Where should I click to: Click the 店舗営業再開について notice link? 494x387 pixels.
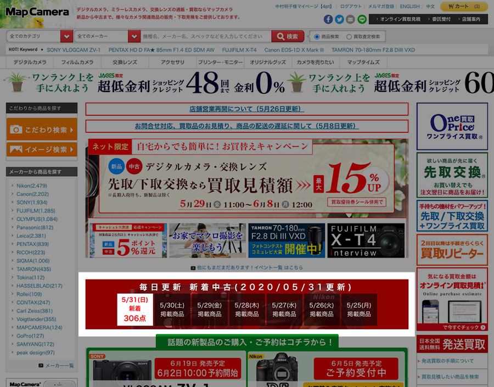[x=246, y=109]
